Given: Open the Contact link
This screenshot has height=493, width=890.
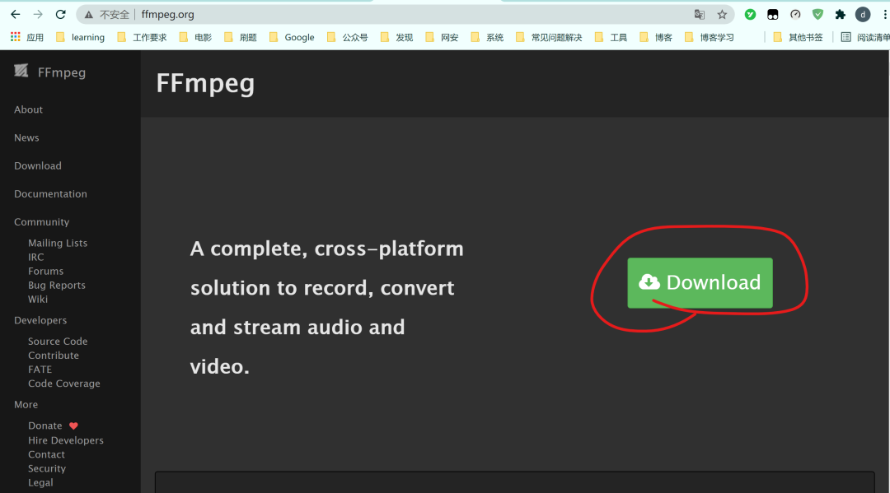Looking at the screenshot, I should pyautogui.click(x=46, y=454).
